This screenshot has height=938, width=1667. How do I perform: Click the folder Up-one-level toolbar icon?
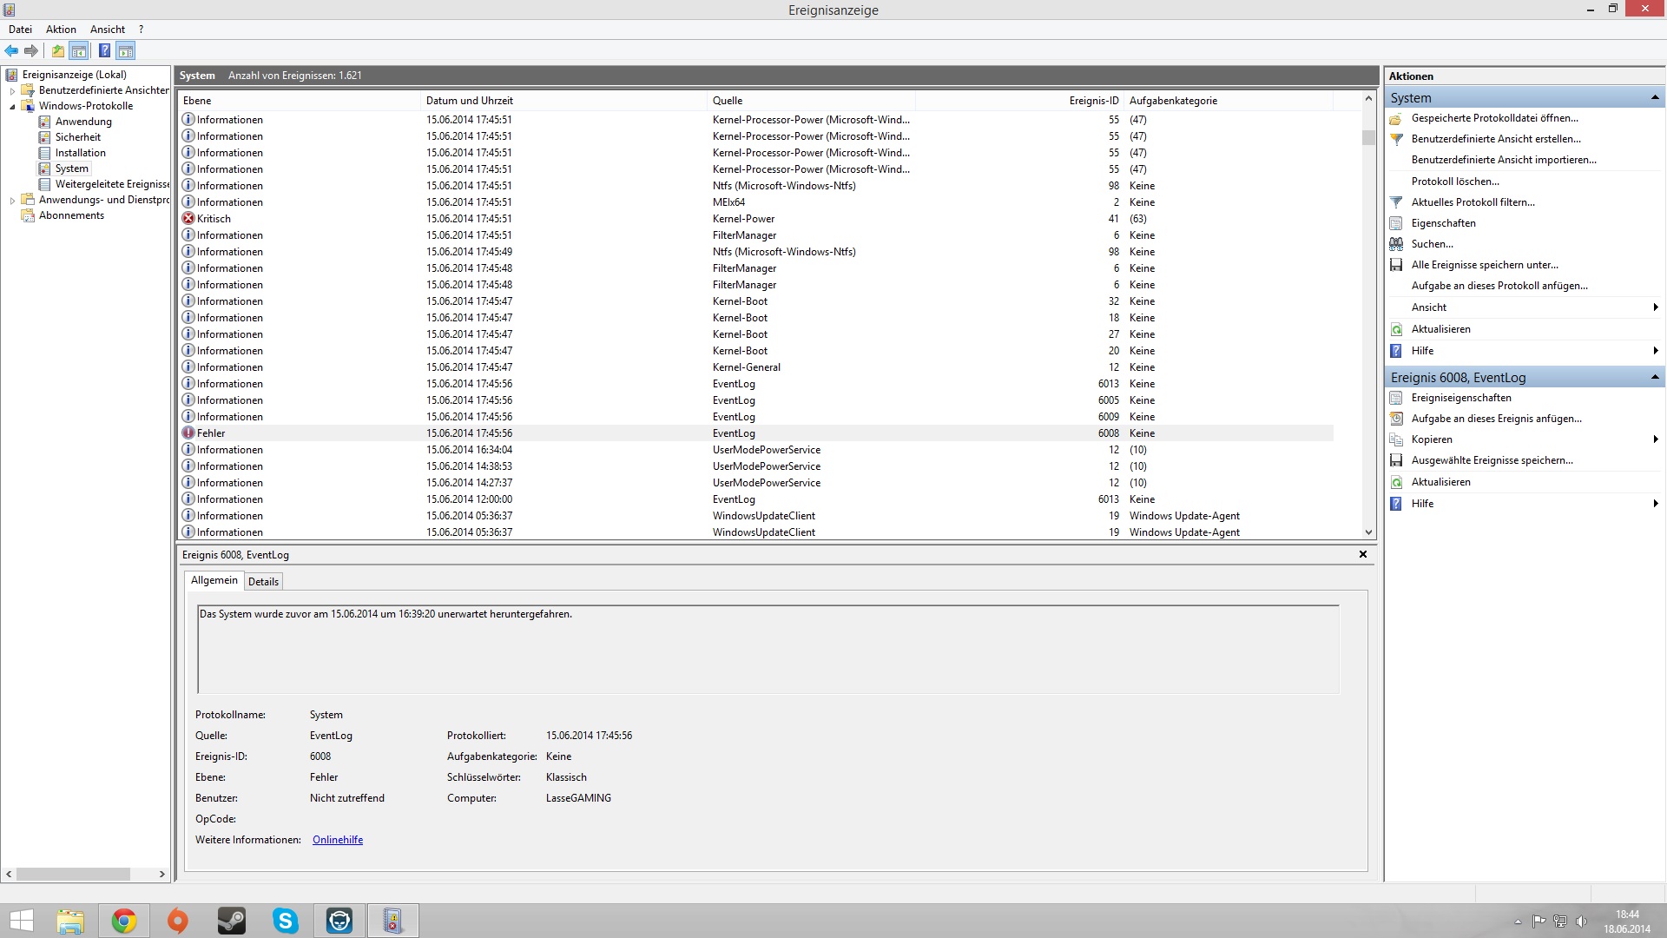[x=57, y=50]
